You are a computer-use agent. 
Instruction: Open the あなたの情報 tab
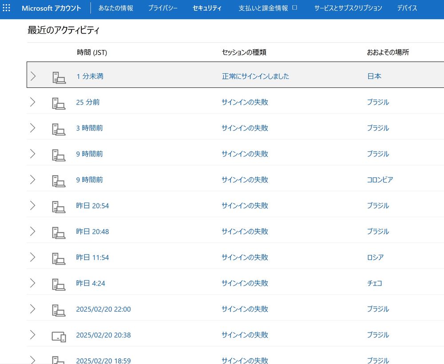(x=116, y=8)
